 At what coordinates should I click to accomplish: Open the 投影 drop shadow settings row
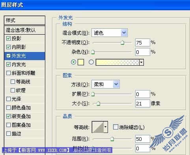(24, 39)
